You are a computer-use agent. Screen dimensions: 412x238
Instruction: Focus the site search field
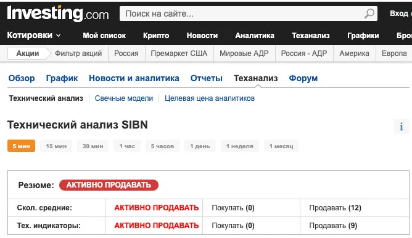point(249,14)
